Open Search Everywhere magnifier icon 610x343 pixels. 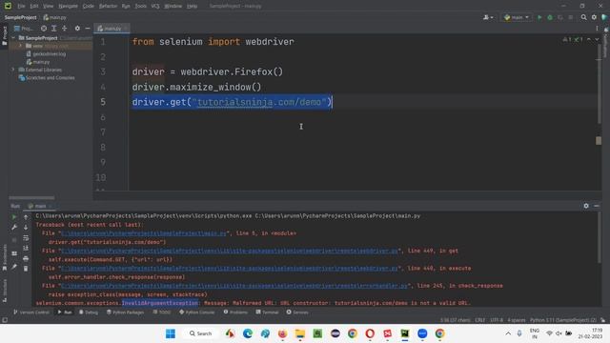[x=583, y=17]
